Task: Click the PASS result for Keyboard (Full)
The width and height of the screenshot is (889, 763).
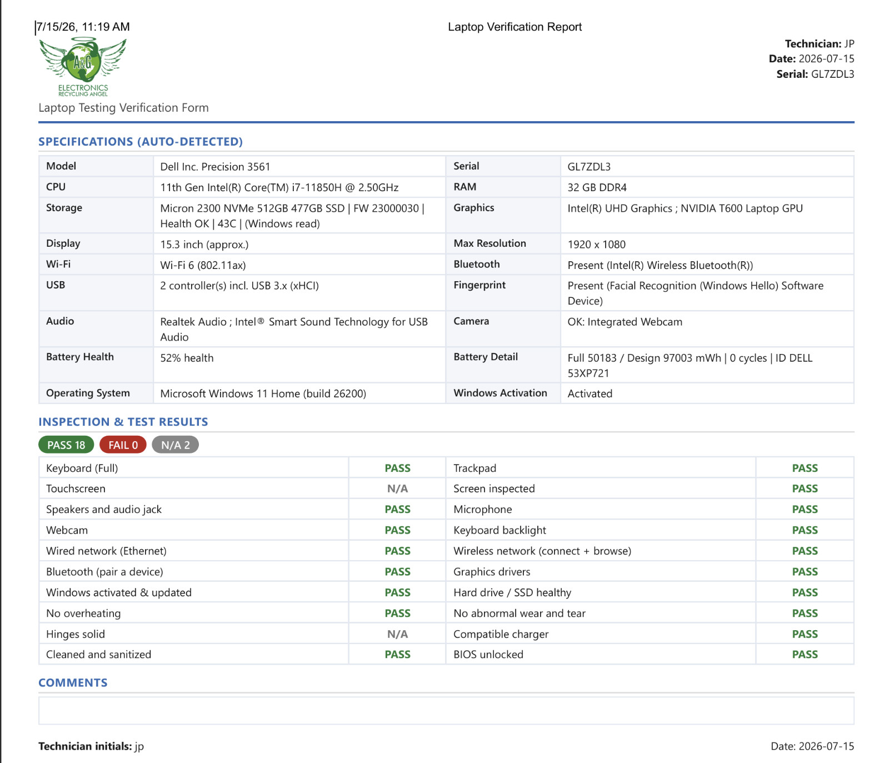Action: click(x=397, y=468)
